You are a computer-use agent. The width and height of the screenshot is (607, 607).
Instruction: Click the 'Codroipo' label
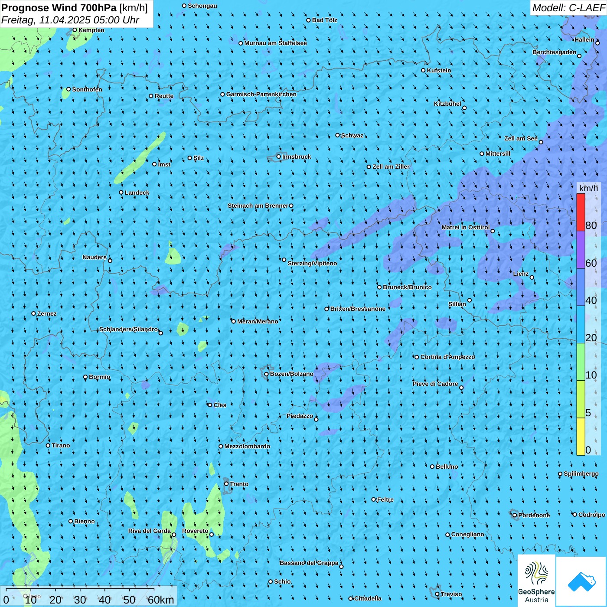click(591, 515)
